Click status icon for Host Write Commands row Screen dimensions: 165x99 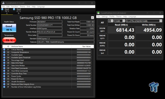tap(4, 71)
